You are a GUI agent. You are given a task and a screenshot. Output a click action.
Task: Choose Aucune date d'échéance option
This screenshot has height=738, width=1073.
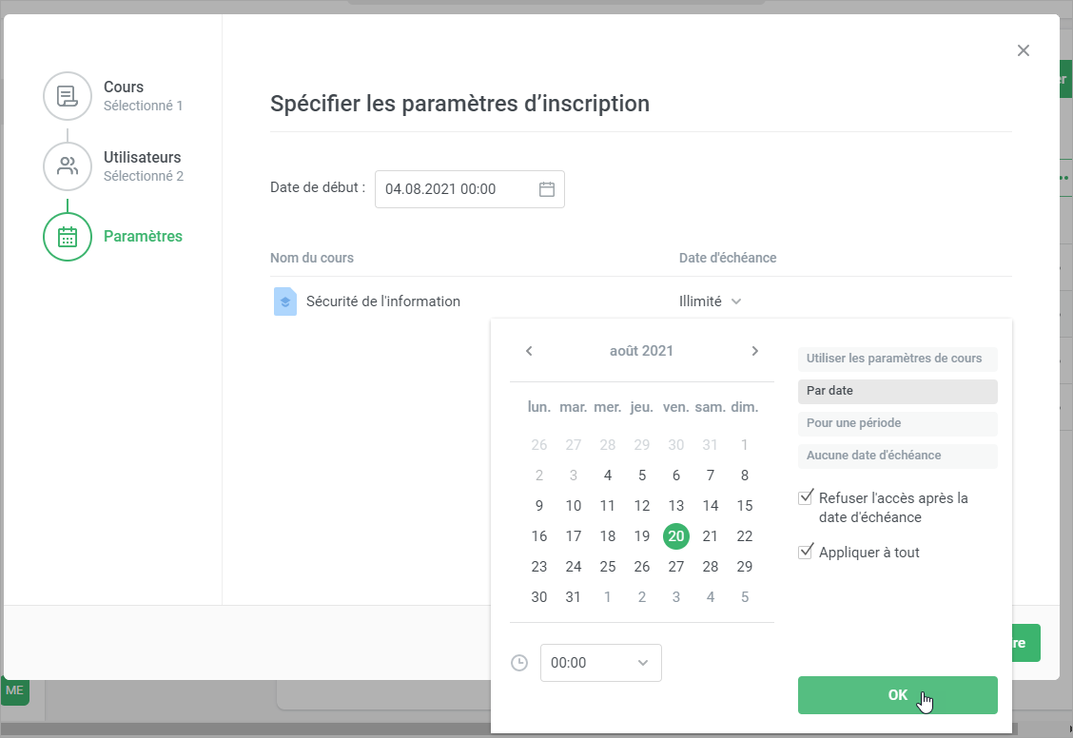[x=897, y=456]
